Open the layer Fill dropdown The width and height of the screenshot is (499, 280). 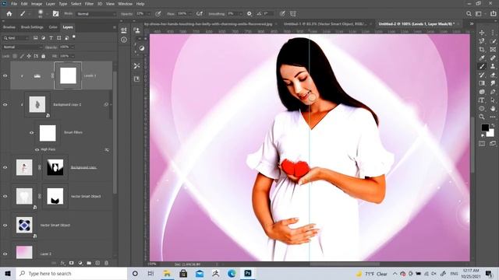73,56
